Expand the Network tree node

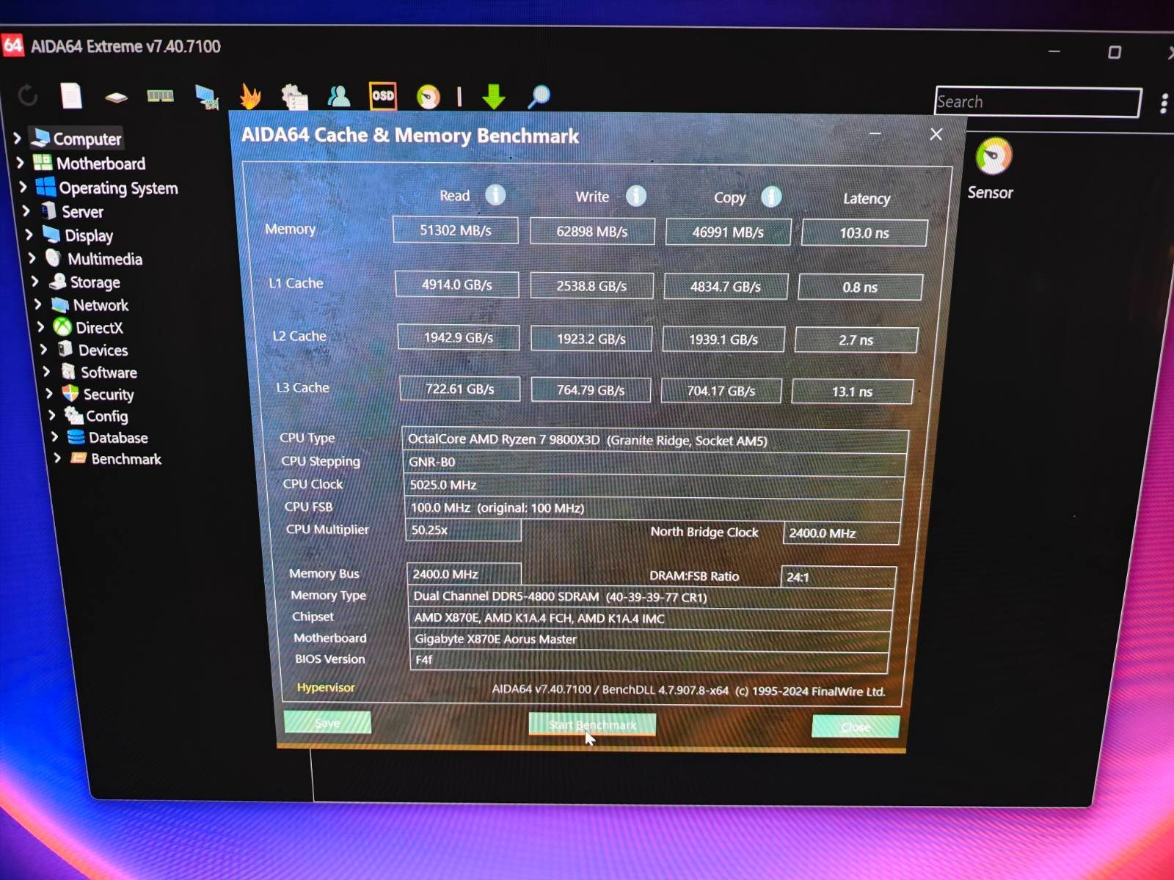37,304
